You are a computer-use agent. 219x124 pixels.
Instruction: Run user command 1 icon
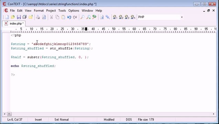[115, 17]
